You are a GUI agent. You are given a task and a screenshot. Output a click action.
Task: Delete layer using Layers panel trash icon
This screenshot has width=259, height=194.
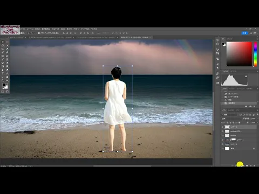click(254, 165)
